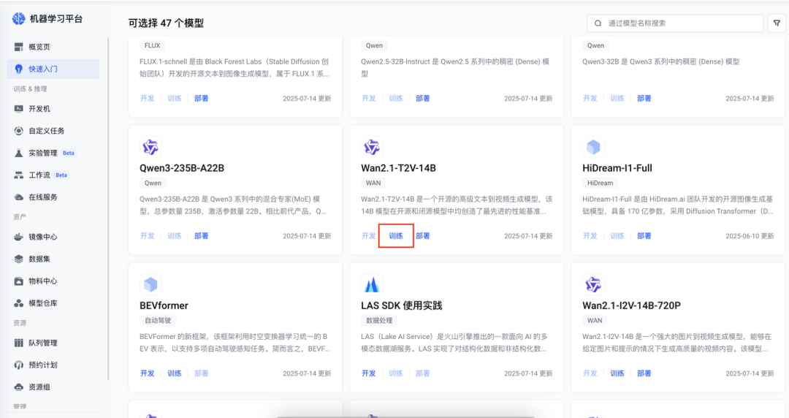Click the 开发机 monitor icon

coord(18,109)
